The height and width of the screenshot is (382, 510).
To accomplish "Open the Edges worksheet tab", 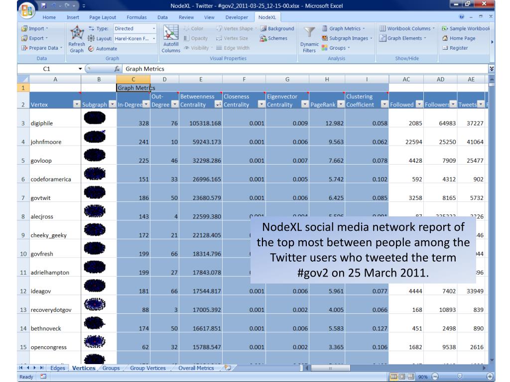I will [58, 368].
